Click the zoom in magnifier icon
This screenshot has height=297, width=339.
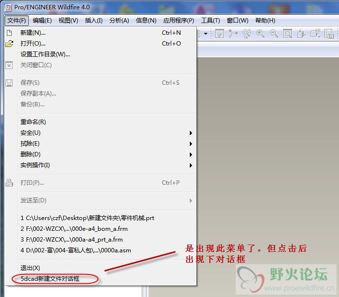coord(260,34)
